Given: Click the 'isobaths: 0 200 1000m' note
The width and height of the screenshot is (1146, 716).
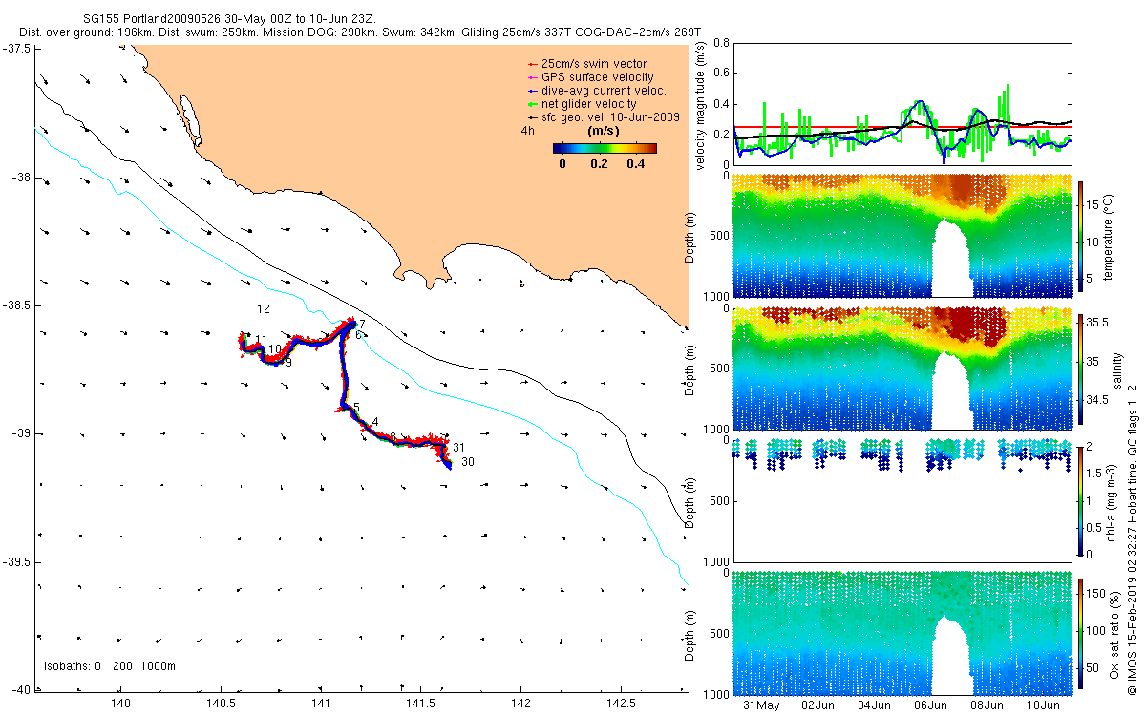Looking at the screenshot, I should 108,666.
